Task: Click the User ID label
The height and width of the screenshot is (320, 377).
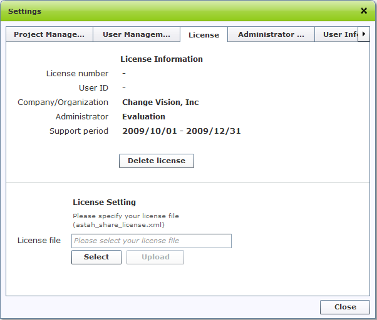Action: point(93,87)
